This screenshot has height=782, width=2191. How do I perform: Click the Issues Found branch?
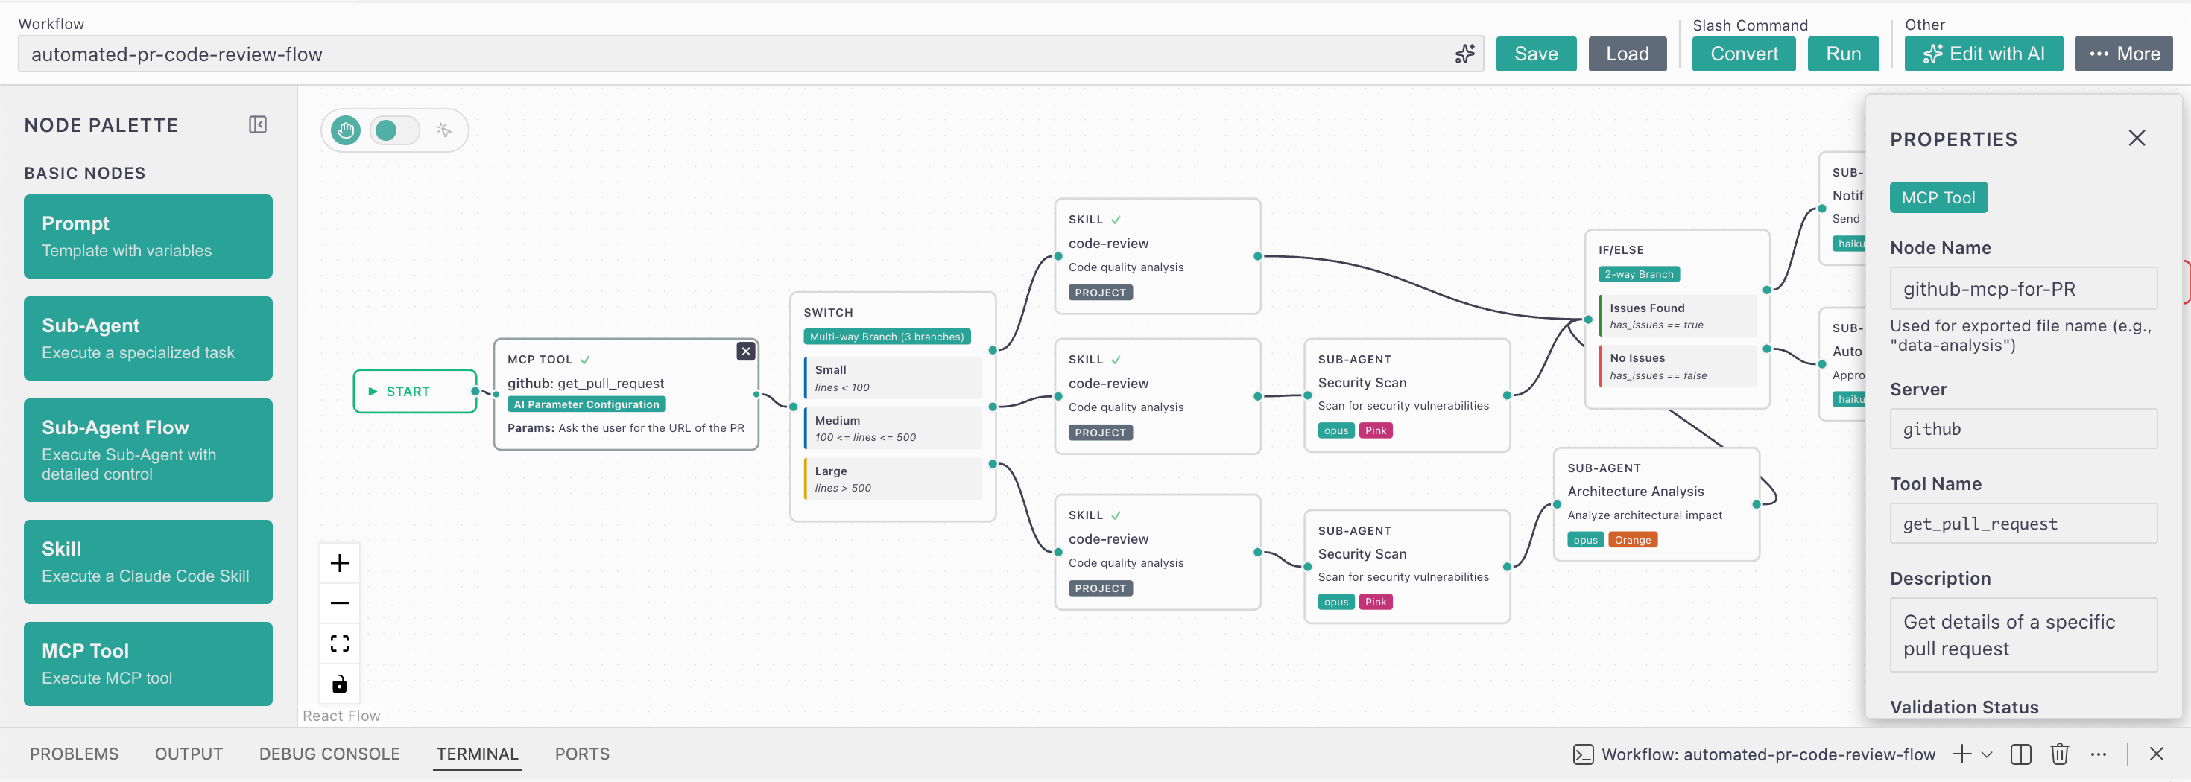point(1678,317)
